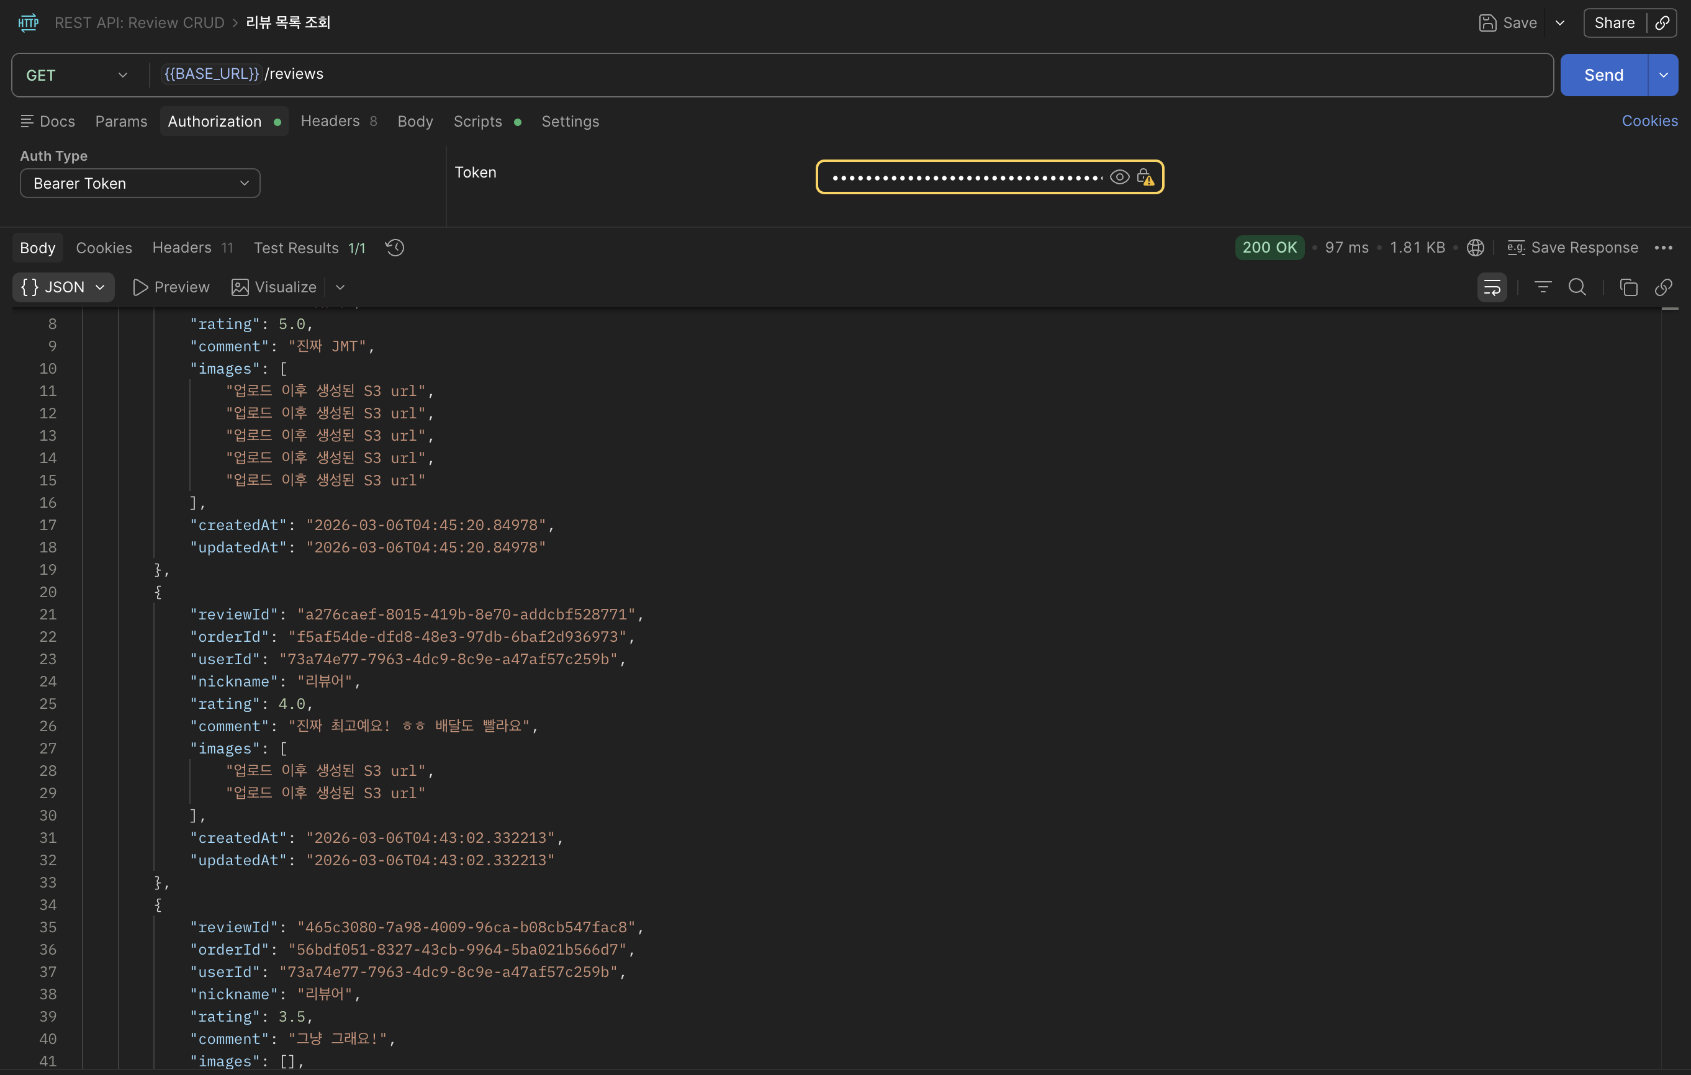This screenshot has width=1691, height=1075.
Task: Click the response history clock icon
Action: (395, 248)
